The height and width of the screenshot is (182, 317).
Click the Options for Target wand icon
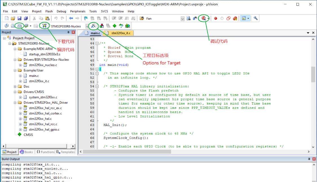[x=93, y=26]
